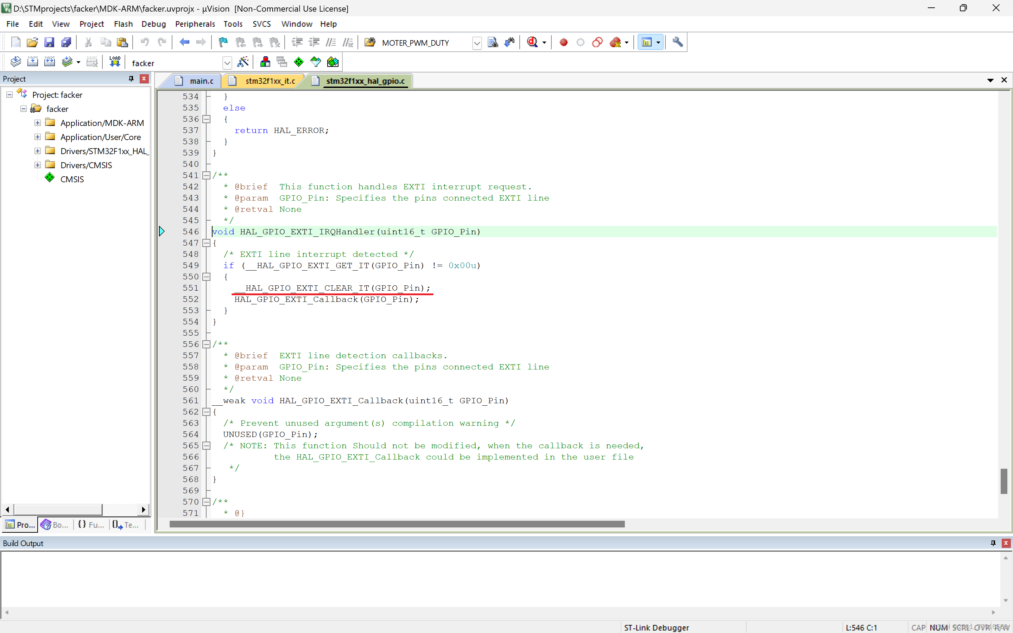Jump back with navigate backward arrow
This screenshot has width=1013, height=633.
[184, 42]
